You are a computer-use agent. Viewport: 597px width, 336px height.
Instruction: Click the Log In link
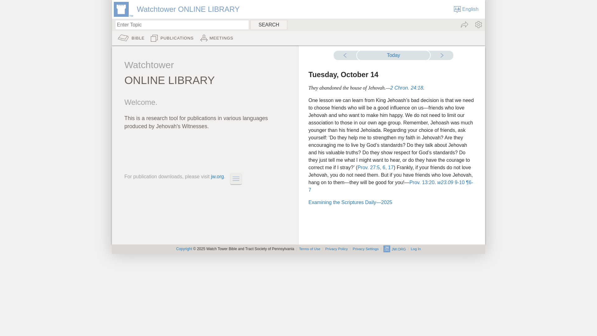tap(416, 249)
